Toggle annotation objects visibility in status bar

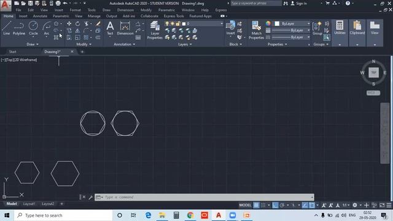coord(324,205)
